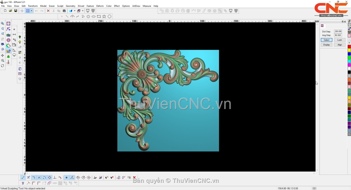The width and height of the screenshot is (351, 190).
Task: Select the abc text tool
Action: [8, 35]
